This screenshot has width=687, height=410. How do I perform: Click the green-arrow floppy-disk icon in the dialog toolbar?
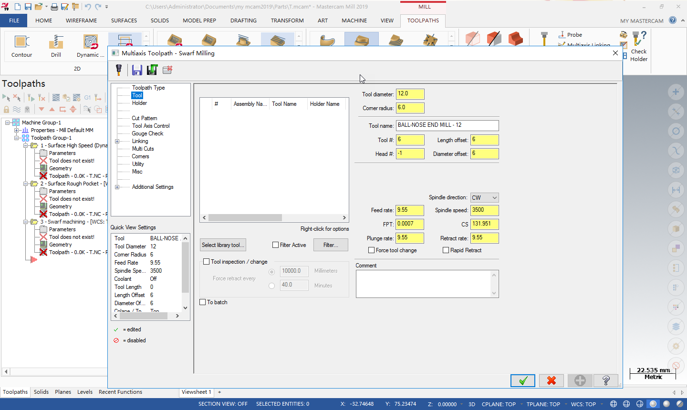click(x=152, y=70)
